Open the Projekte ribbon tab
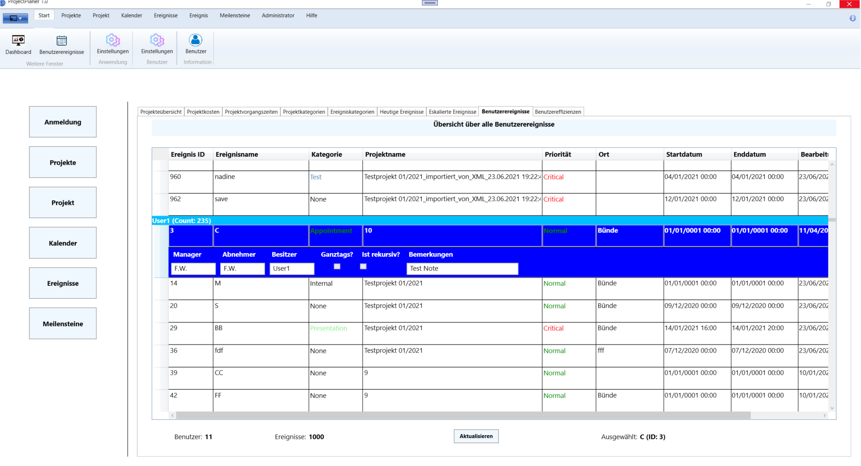 [71, 15]
